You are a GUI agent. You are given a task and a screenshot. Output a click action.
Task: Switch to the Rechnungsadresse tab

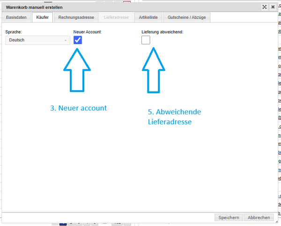(76, 17)
